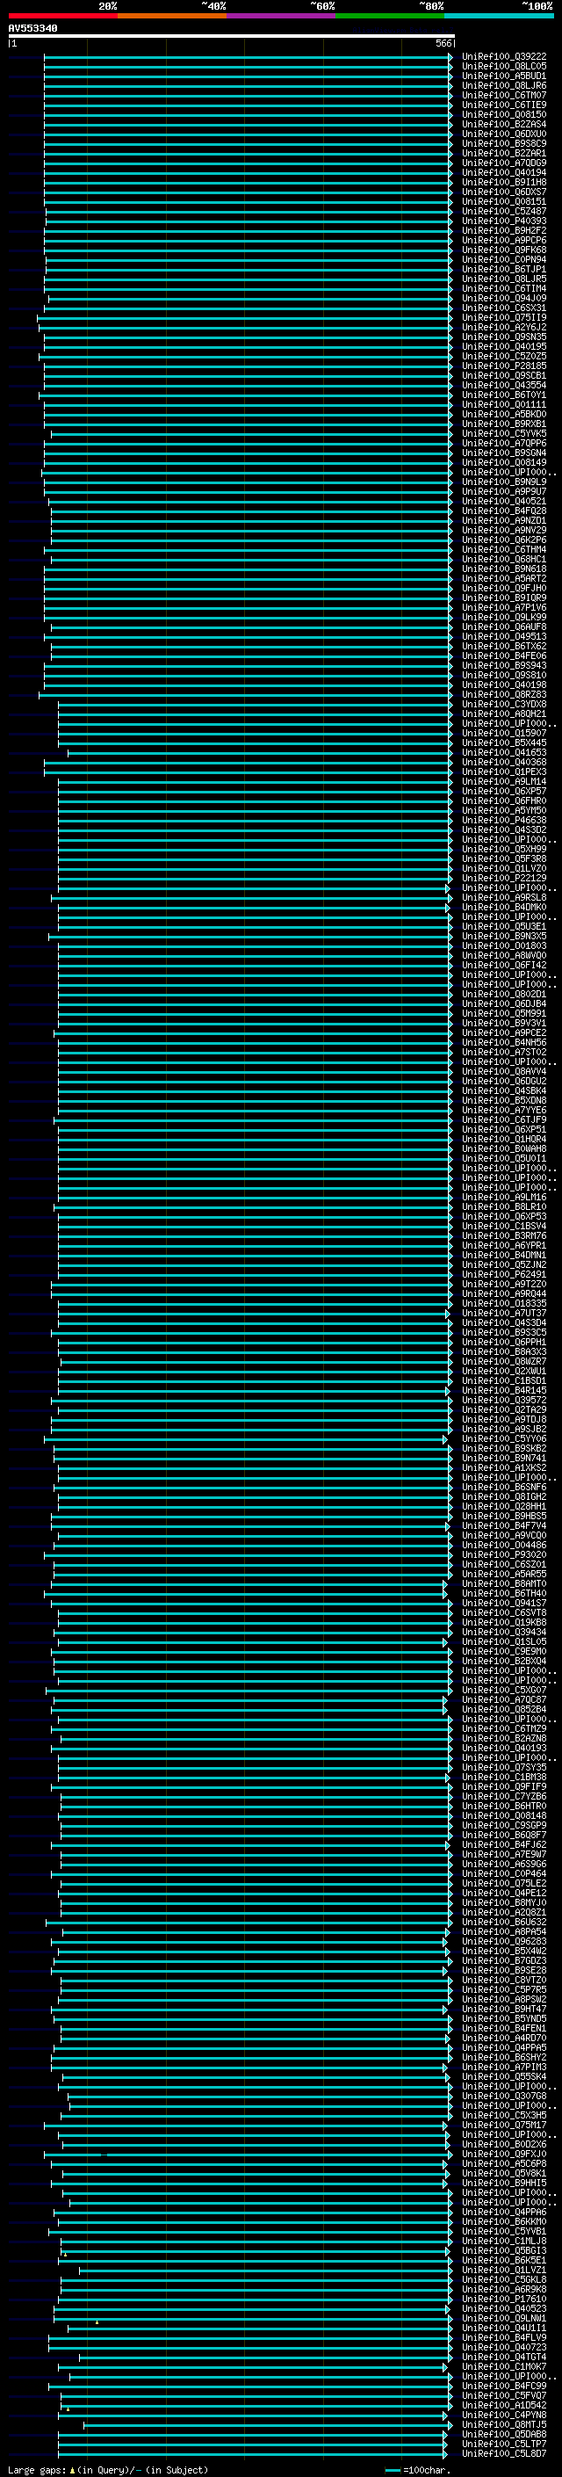
Task: Click hit label UniRef100_Q6K2P6
Action: [503, 540]
